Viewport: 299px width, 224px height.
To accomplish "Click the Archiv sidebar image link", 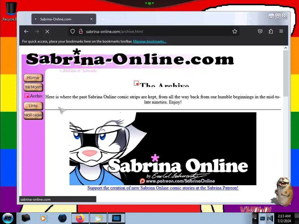I will [x=34, y=96].
